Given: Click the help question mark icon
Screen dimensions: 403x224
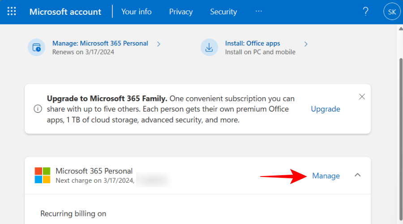Looking at the screenshot, I should click(365, 12).
